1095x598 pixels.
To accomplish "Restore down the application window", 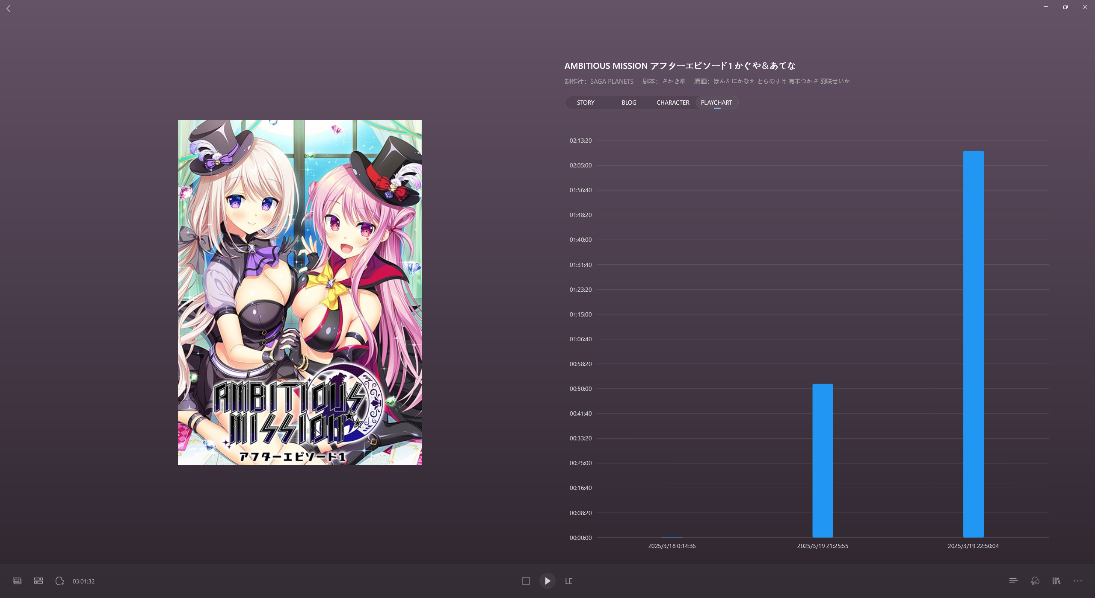I will (1065, 7).
